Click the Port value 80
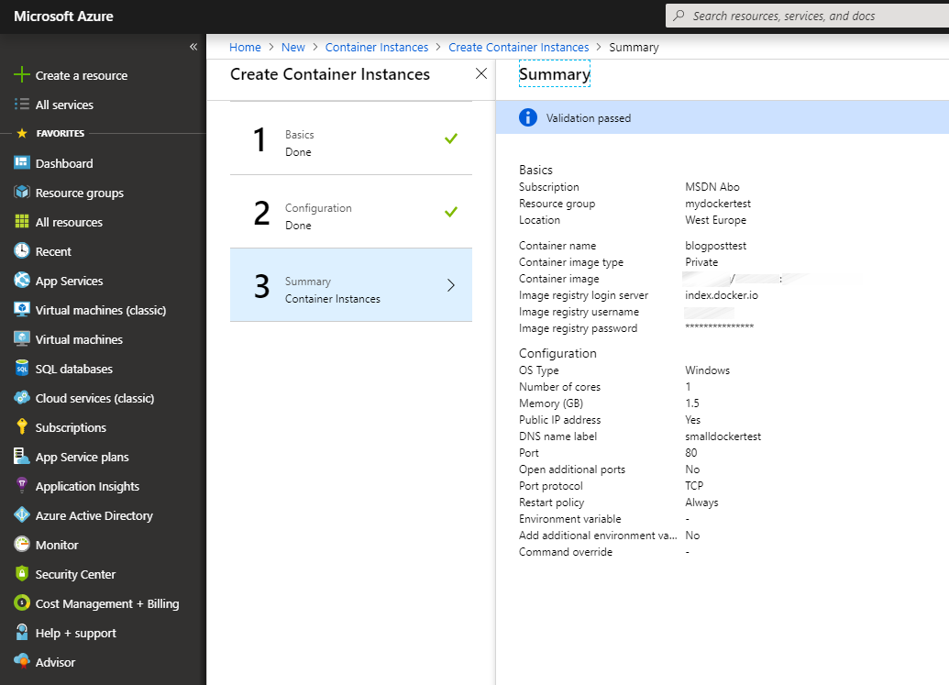 [x=690, y=453]
